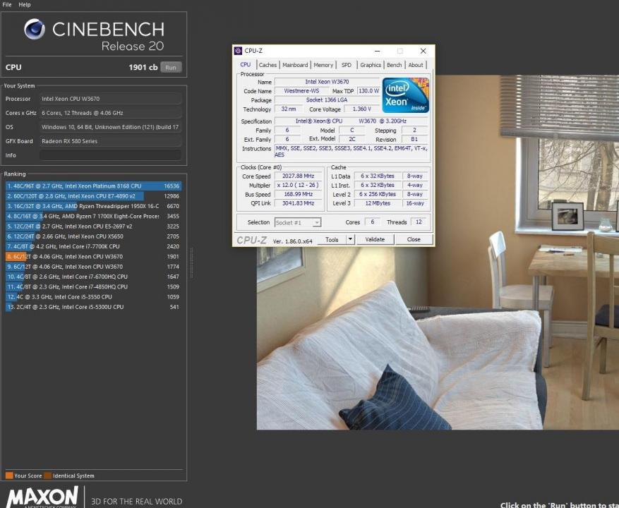
Task: Click the Run button next to CPU score
Action: click(x=171, y=67)
